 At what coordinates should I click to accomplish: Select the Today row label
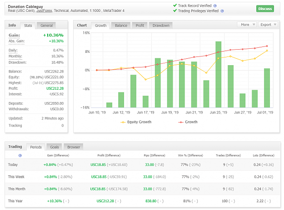tap(13, 164)
